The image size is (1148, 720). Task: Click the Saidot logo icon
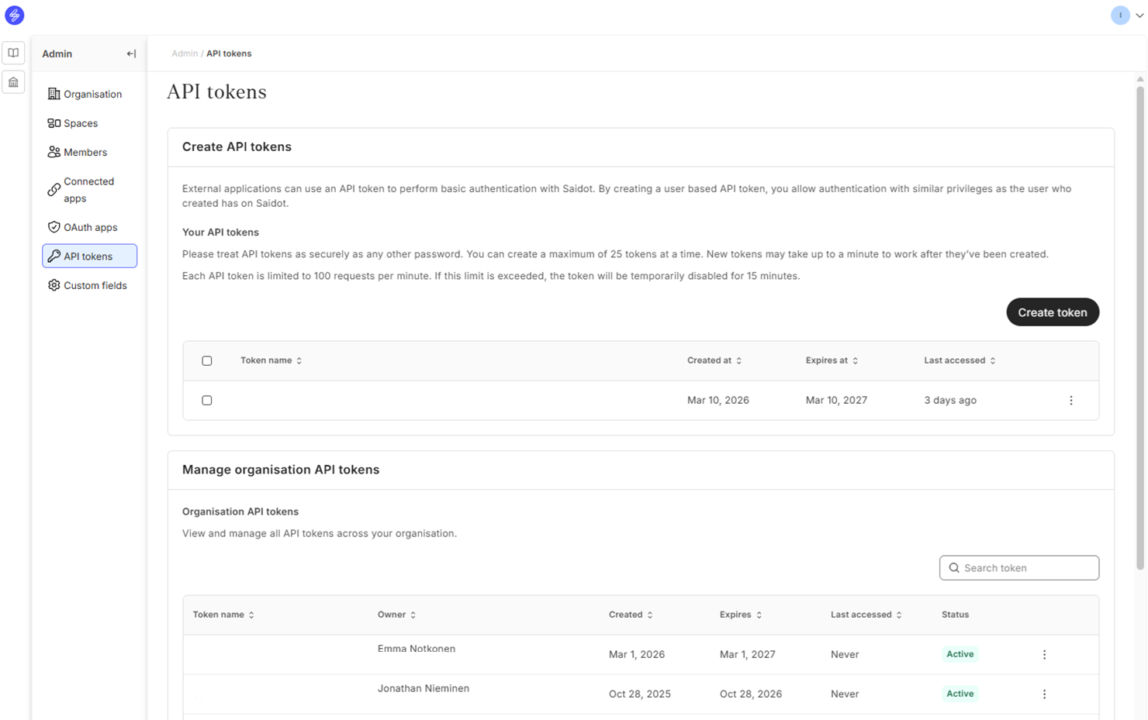pyautogui.click(x=15, y=16)
